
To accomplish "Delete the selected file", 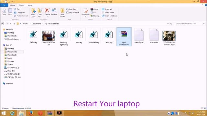I will click(47, 12).
